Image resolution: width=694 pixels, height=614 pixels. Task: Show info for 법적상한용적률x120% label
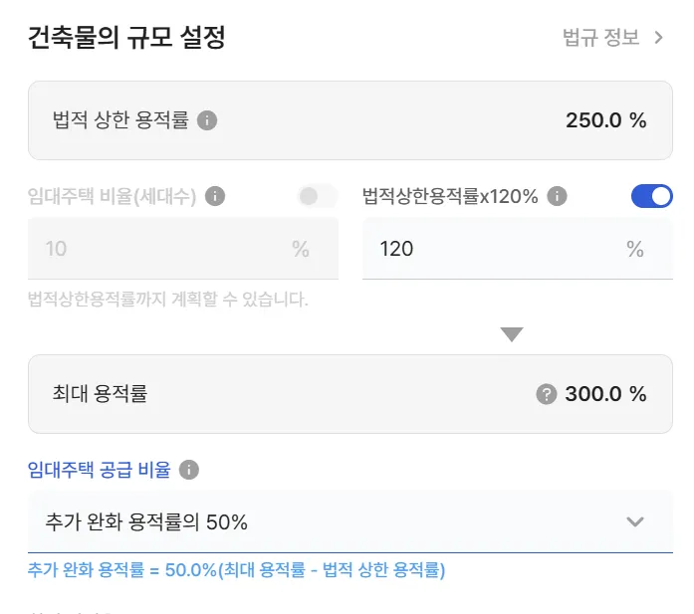point(558,196)
